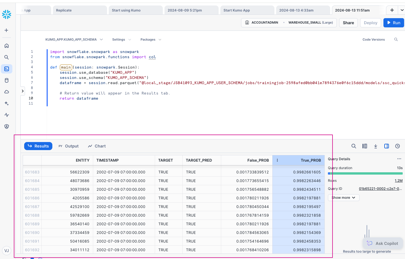Screen dimensions: 405x259
Task: Search within the code editor
Action: [396, 39]
